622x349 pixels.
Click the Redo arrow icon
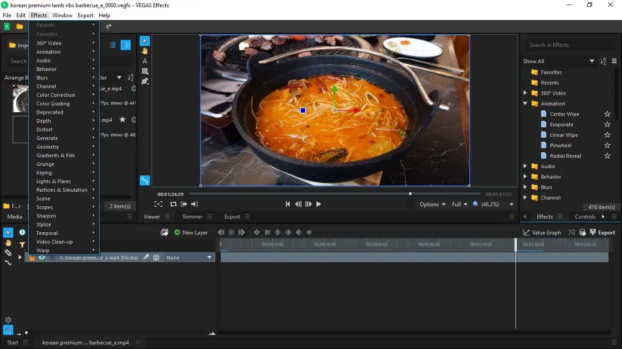[109, 26]
